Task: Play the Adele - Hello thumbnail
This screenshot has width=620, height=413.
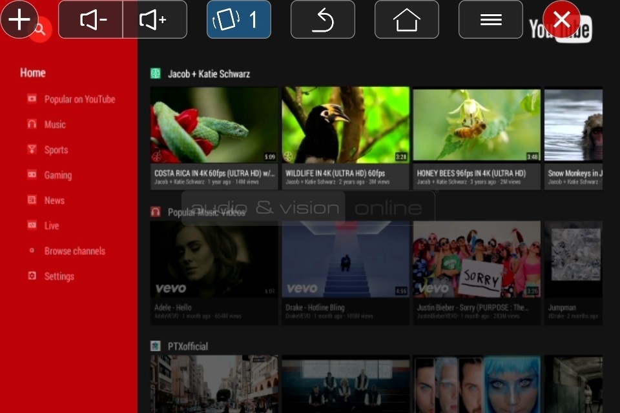Action: tap(214, 259)
